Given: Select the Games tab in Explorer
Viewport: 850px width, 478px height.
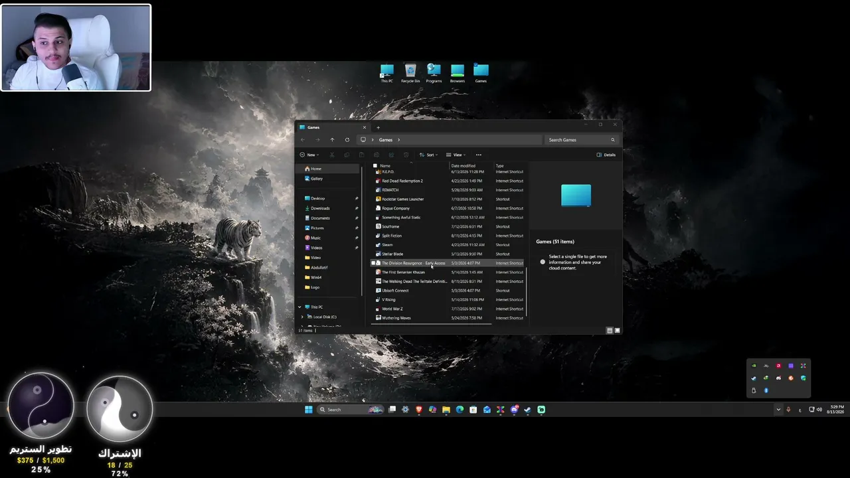Looking at the screenshot, I should pos(332,127).
